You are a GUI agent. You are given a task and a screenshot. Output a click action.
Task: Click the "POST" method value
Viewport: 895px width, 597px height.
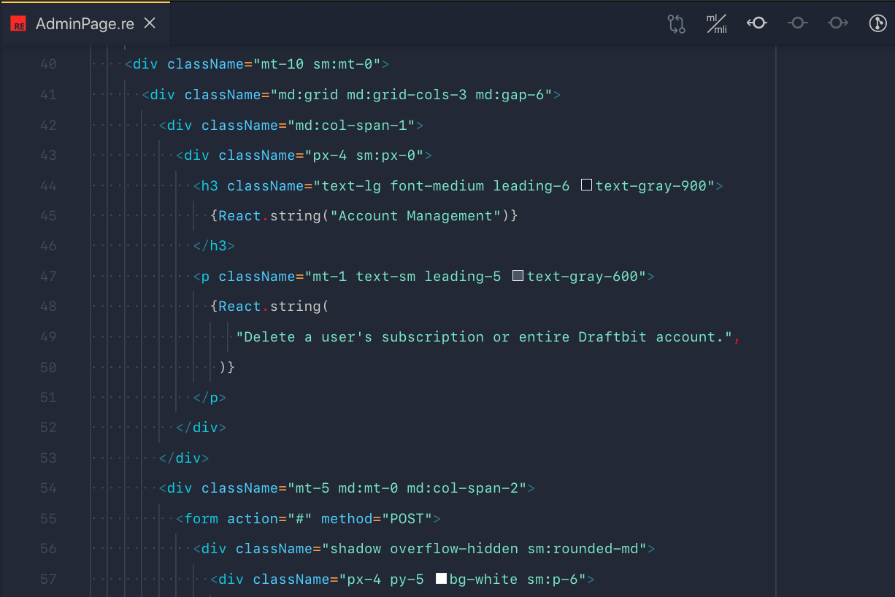point(407,519)
